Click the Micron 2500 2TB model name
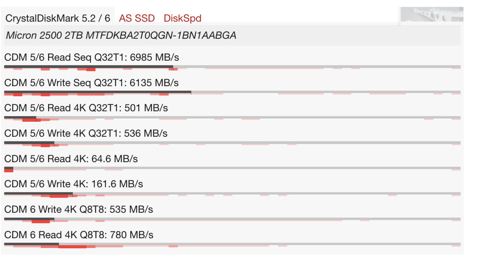Image resolution: width=485 pixels, height=256 pixels. (x=121, y=36)
